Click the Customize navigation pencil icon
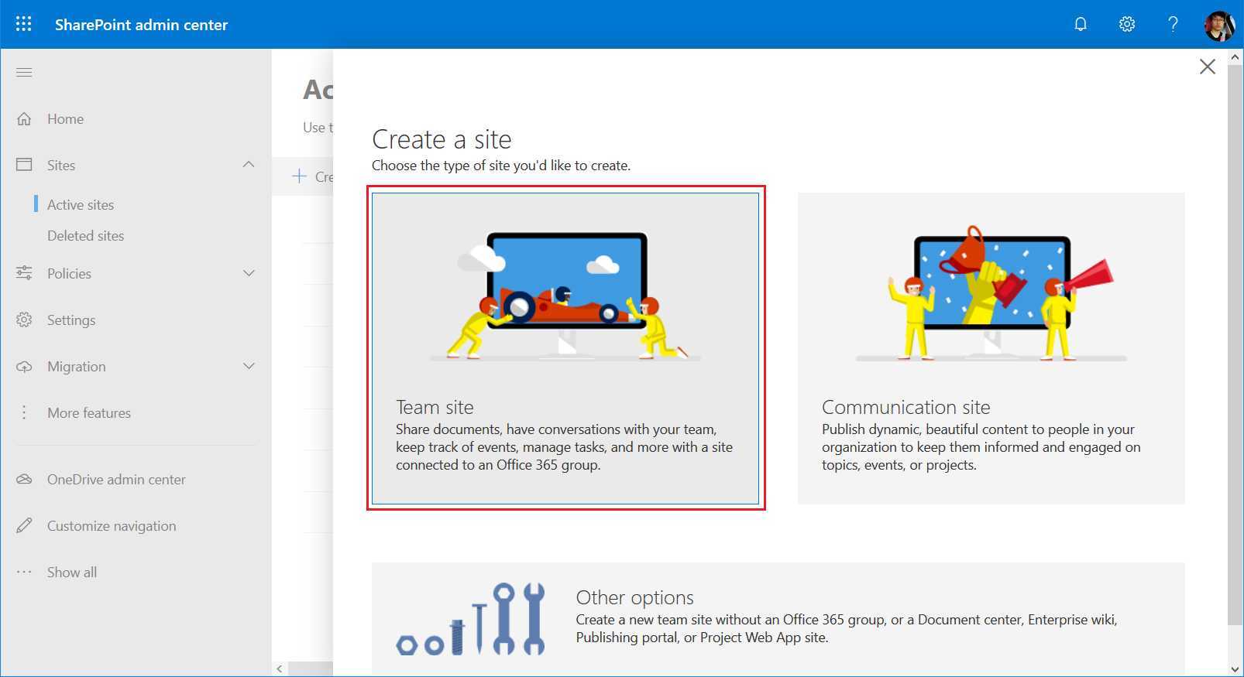The image size is (1244, 677). [x=24, y=525]
